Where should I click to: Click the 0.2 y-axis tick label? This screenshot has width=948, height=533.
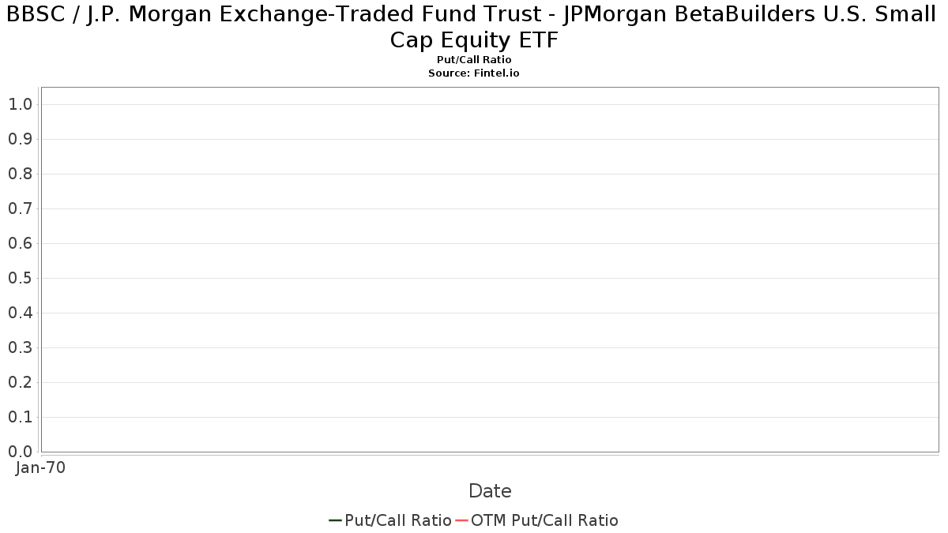click(x=20, y=382)
